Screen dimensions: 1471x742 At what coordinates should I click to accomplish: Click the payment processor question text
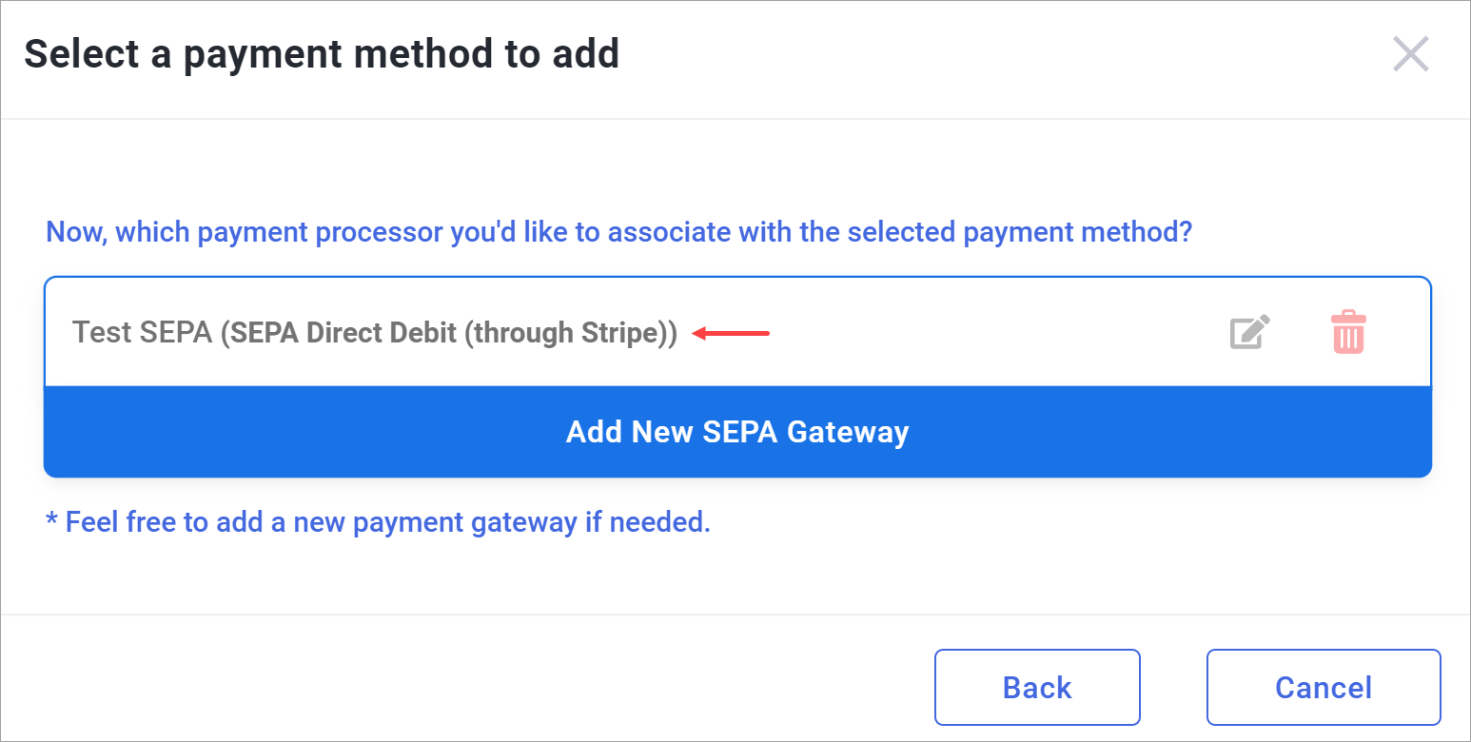[618, 232]
